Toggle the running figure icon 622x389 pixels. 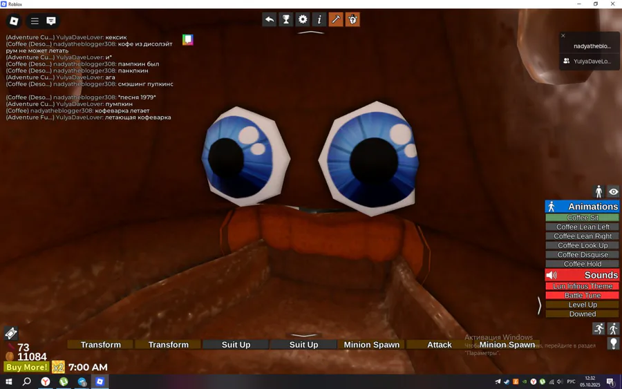click(599, 329)
